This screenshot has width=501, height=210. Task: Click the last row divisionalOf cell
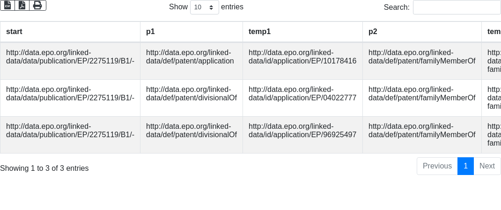[191, 131]
